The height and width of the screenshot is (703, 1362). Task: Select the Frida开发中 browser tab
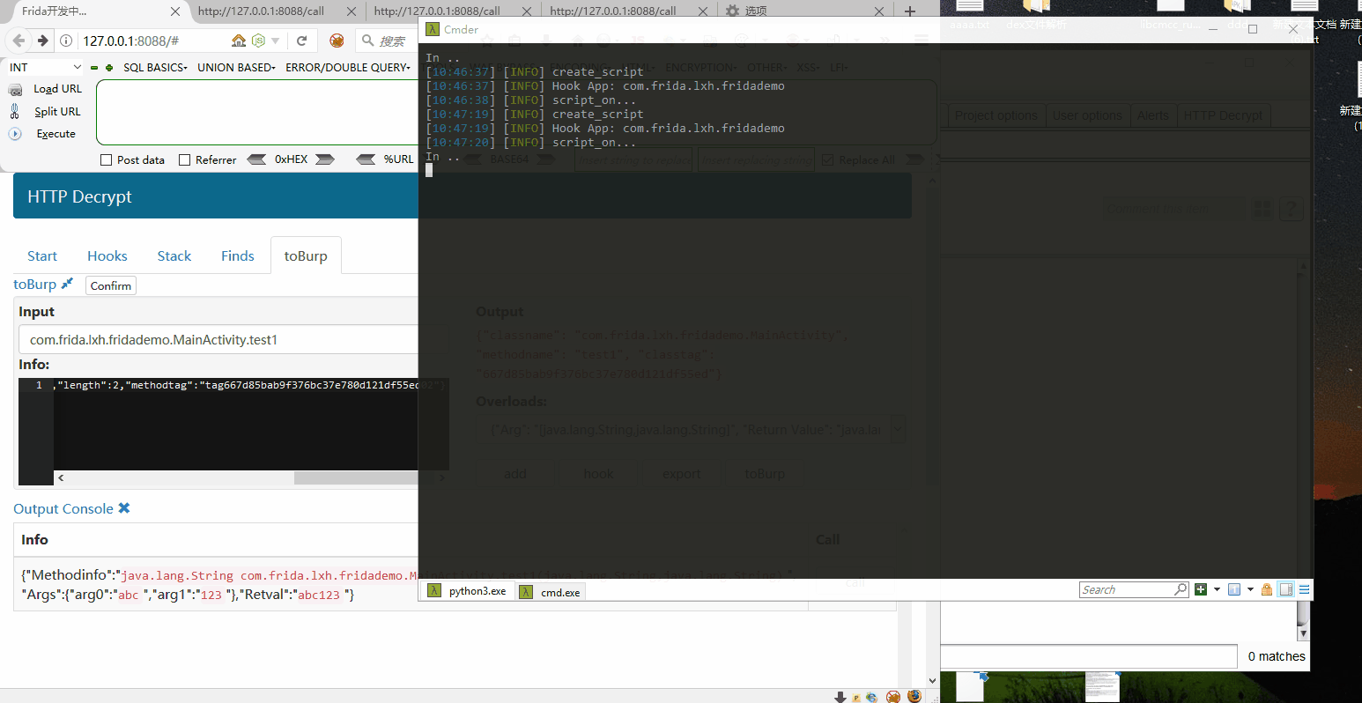94,11
